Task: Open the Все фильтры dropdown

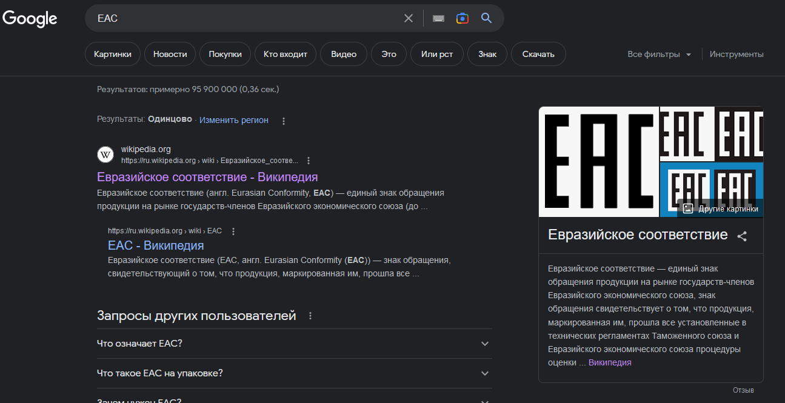Action: (x=660, y=54)
